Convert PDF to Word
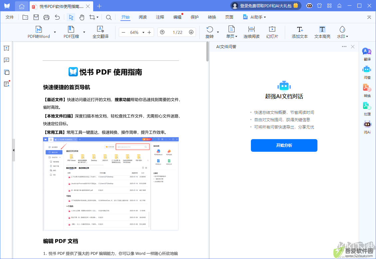Screen dimensions: 376x259 39,32
